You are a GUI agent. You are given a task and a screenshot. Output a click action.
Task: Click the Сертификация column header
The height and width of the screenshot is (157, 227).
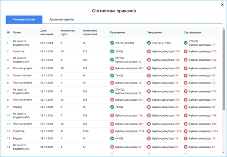tap(193, 32)
